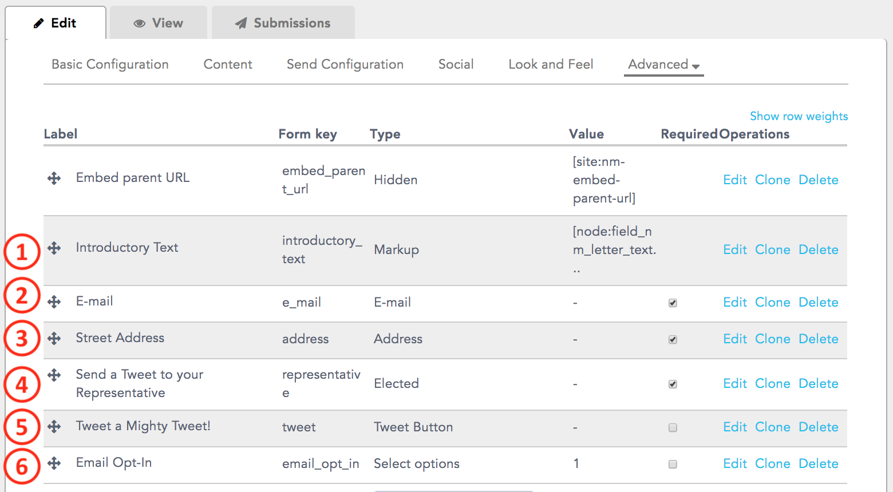
Task: Clone the Embed parent URL component
Action: click(773, 180)
